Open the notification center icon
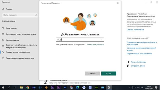160x90 pixels. 156,87
